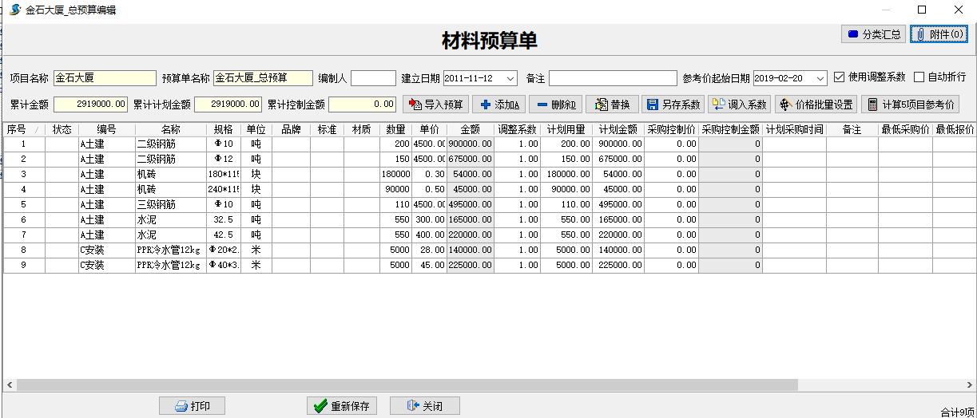Click the 金额 column header
The image size is (977, 418).
470,129
